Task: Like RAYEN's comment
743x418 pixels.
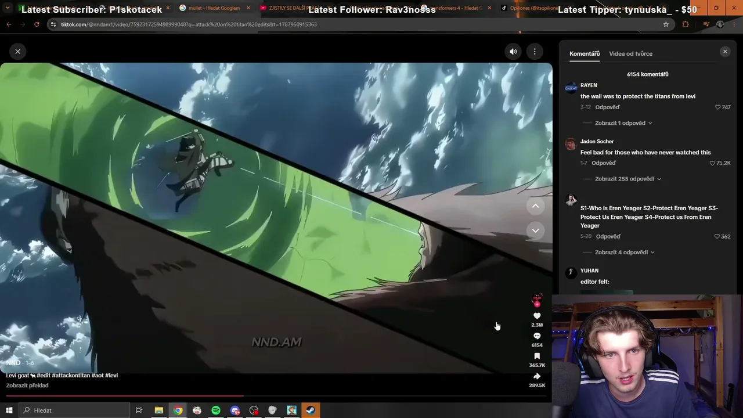Action: (718, 107)
